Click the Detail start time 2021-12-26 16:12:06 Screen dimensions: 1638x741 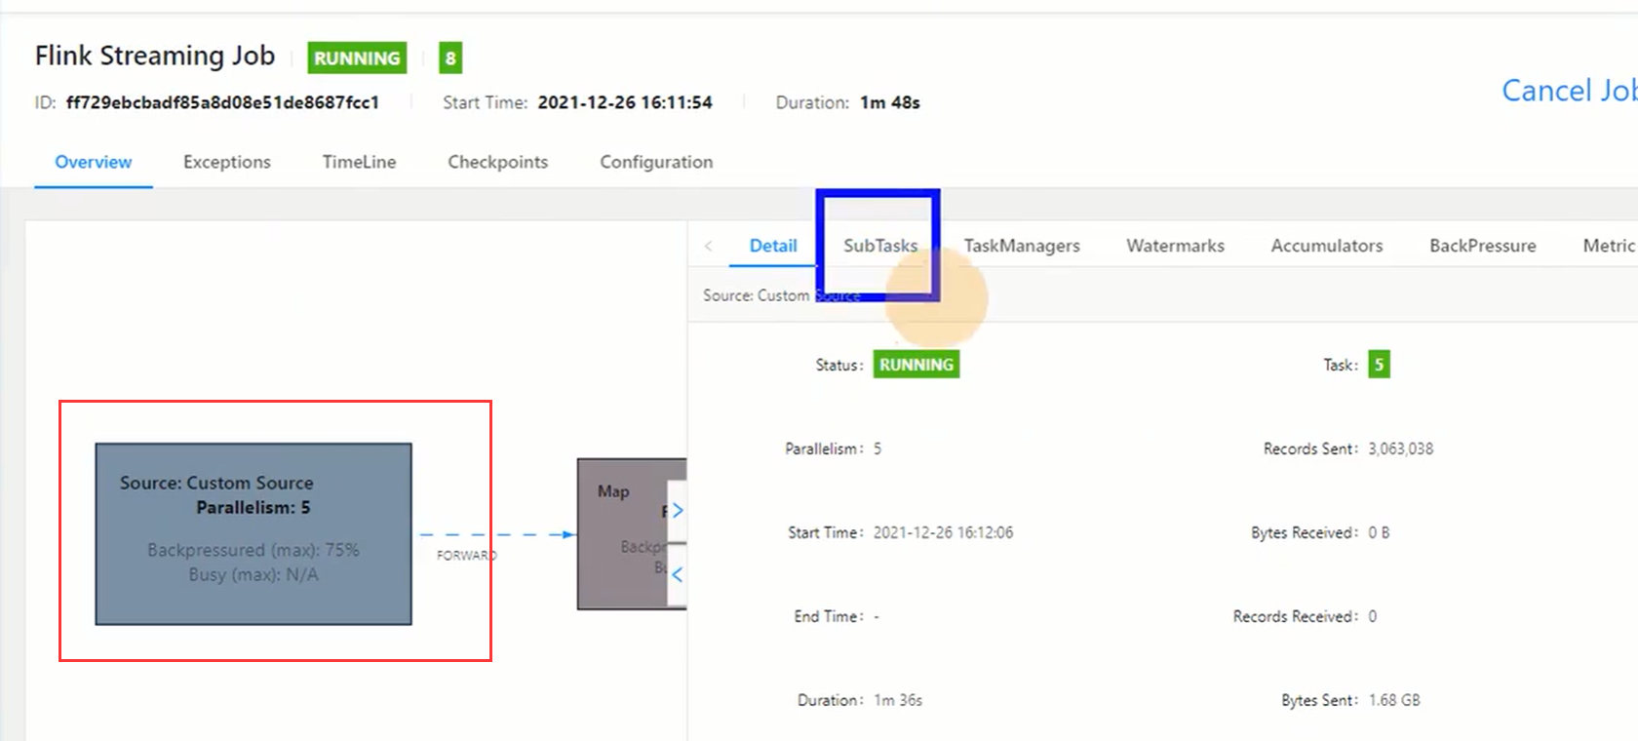tap(943, 532)
